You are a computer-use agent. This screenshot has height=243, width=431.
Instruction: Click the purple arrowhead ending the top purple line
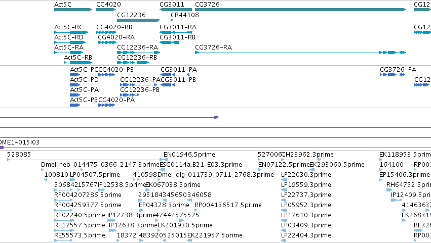tap(216, 117)
